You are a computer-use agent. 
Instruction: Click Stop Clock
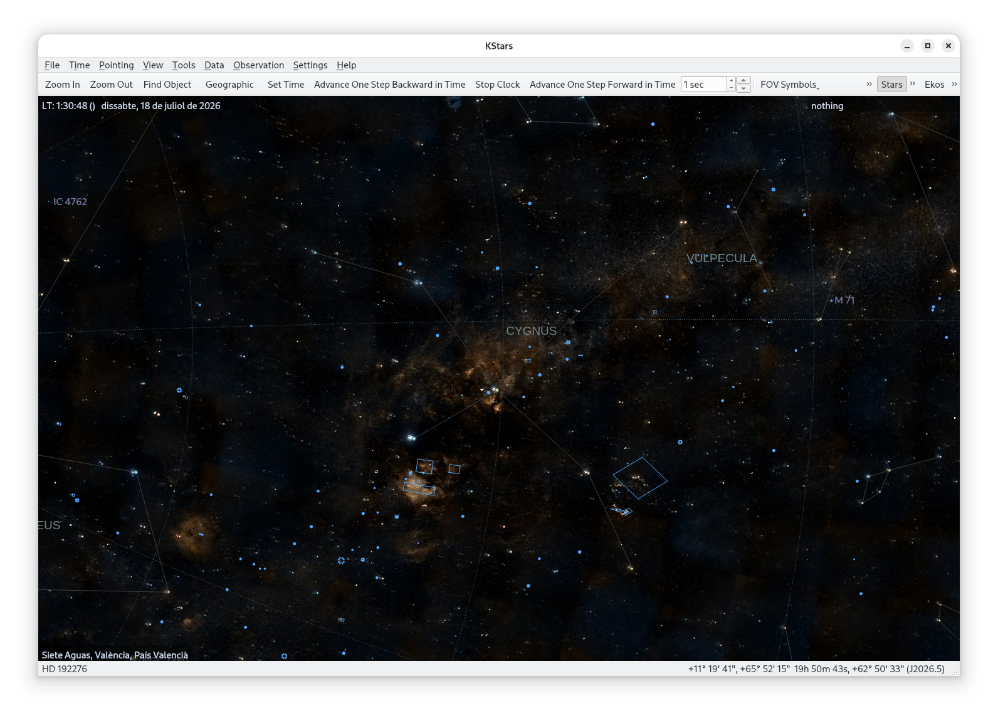[498, 85]
